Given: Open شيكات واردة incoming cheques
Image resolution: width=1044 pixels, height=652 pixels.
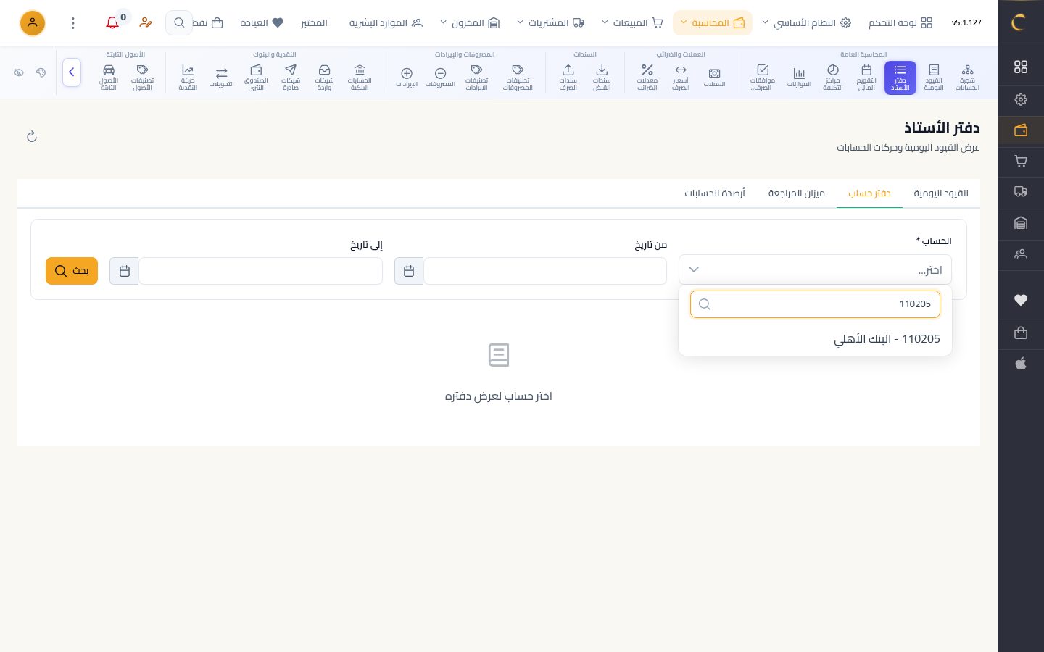Looking at the screenshot, I should pos(324,78).
